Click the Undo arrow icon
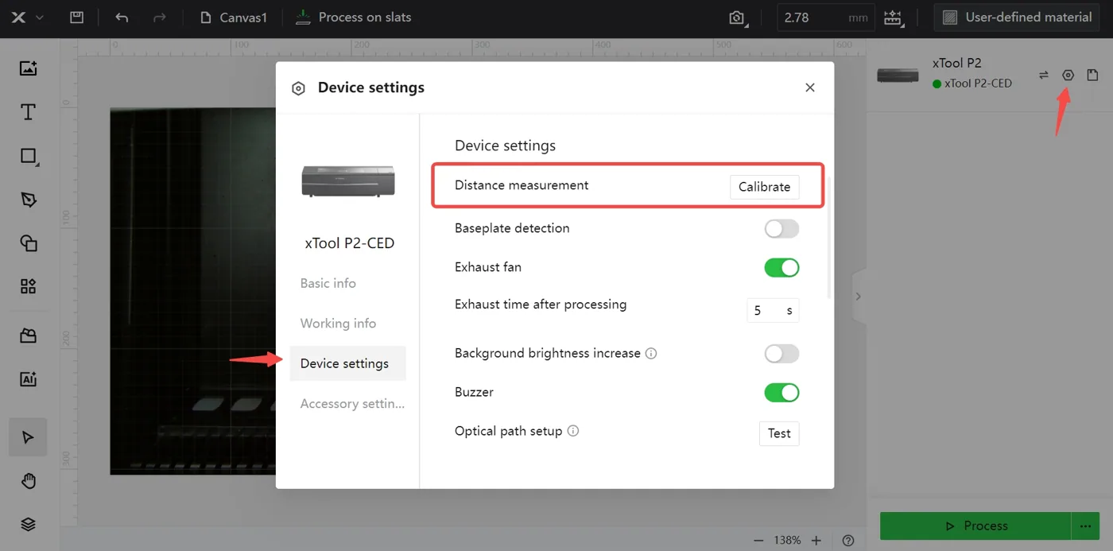 point(122,17)
